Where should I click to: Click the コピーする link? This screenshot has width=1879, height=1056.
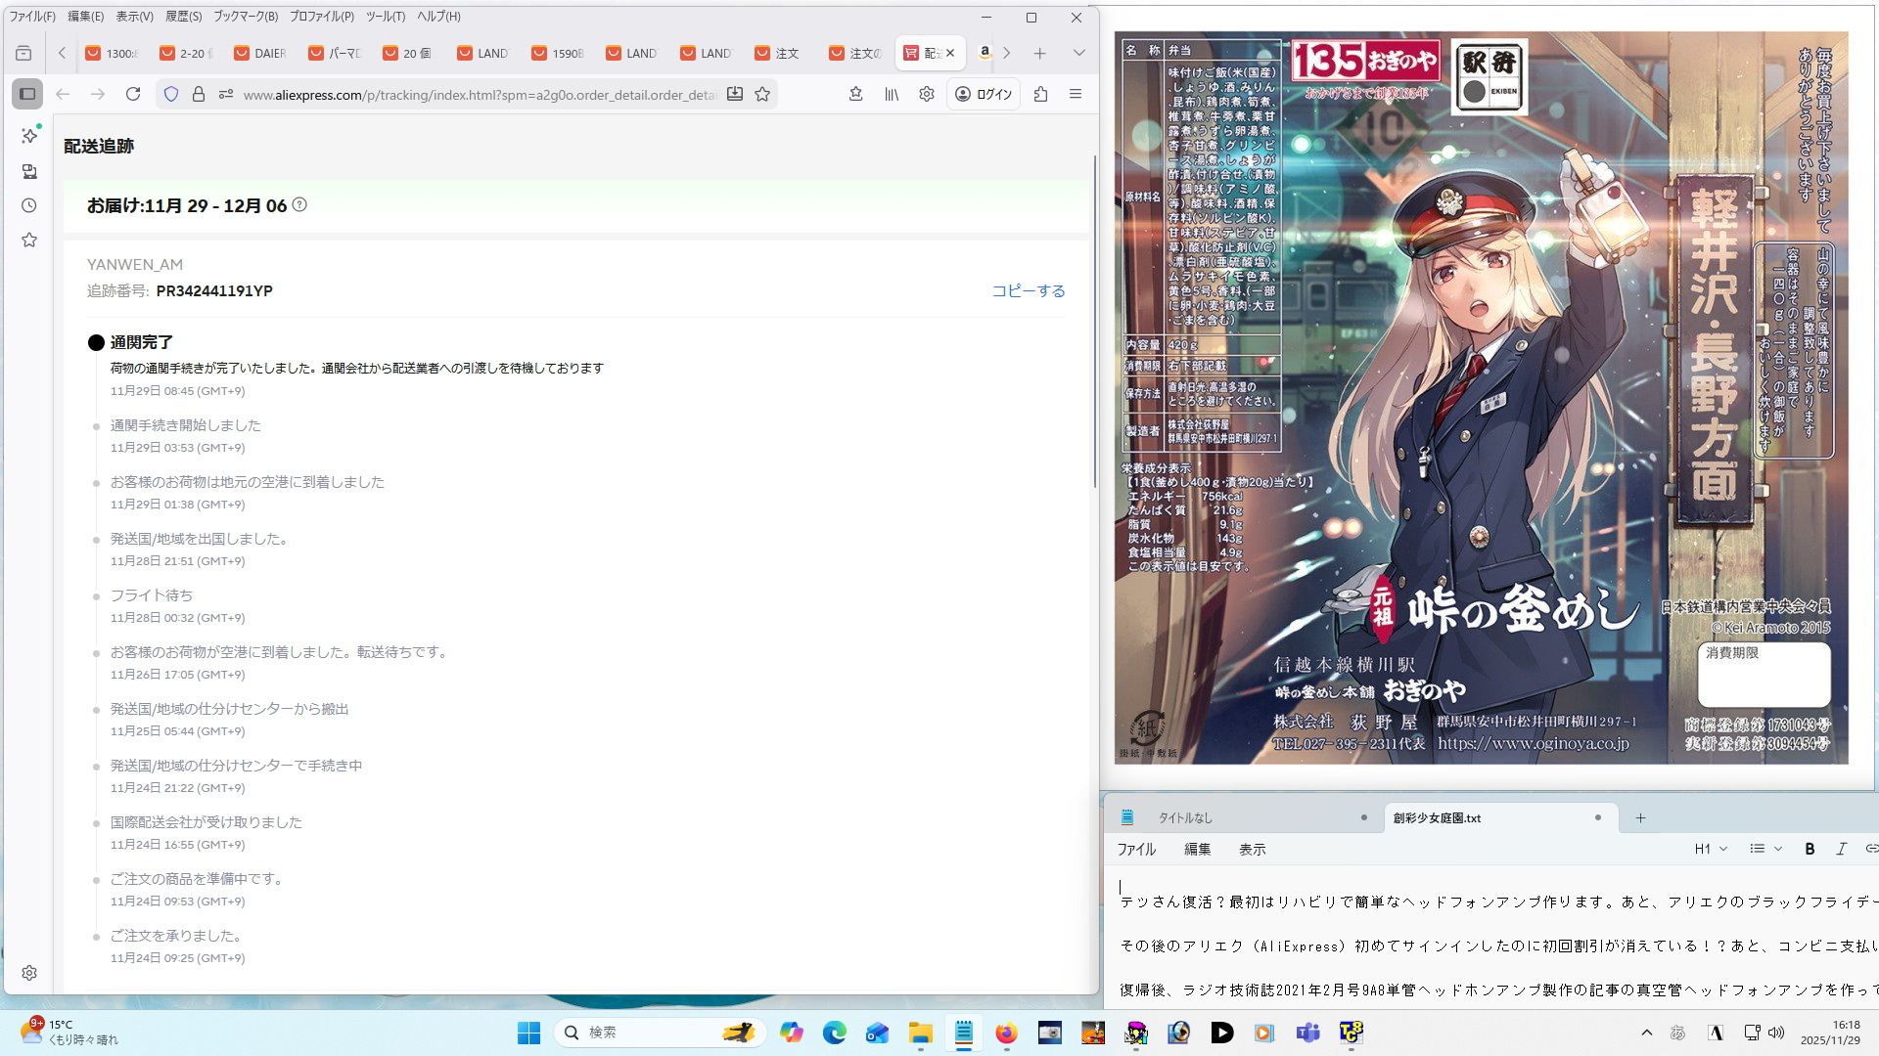[x=1028, y=290]
